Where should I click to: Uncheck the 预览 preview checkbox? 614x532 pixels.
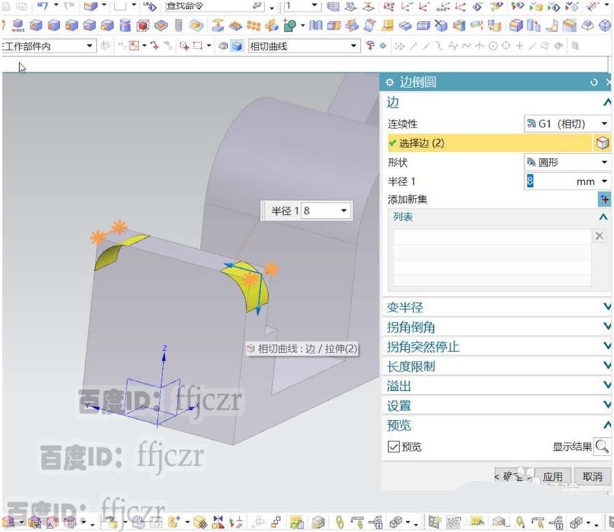coord(393,447)
